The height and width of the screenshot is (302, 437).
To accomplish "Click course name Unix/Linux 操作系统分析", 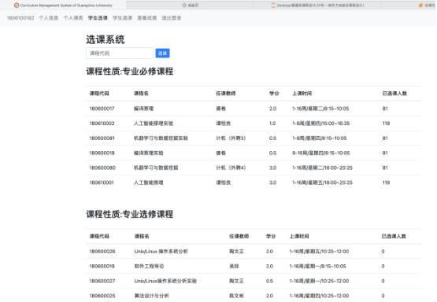I will coord(161,252).
